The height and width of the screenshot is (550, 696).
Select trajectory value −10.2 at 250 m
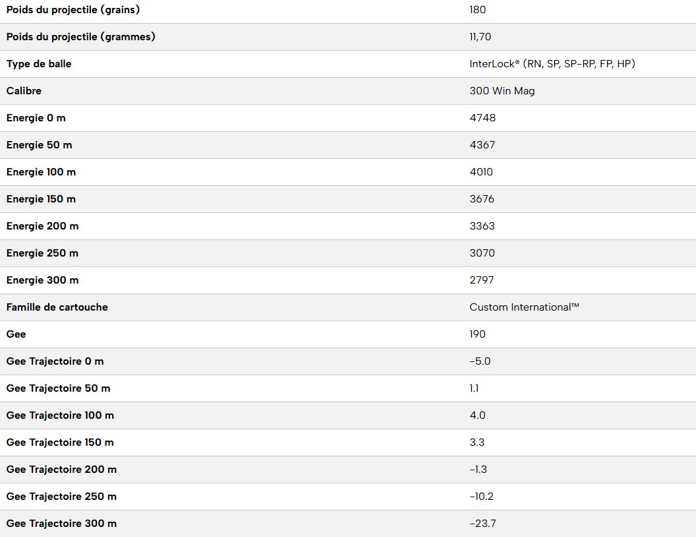[x=482, y=497]
